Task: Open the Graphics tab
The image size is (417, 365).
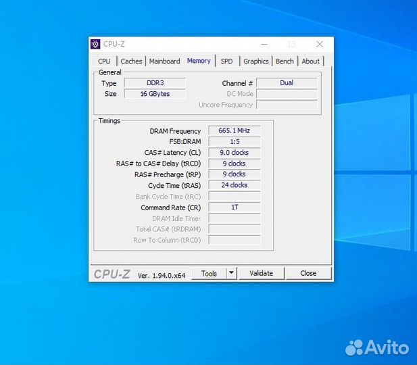Action: (x=256, y=62)
